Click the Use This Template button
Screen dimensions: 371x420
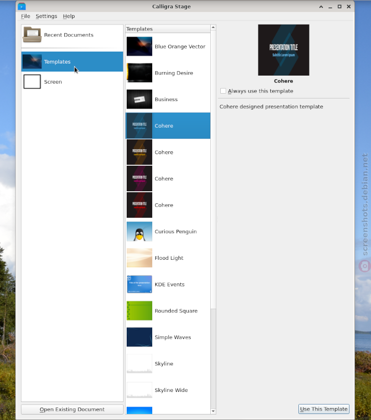324,409
